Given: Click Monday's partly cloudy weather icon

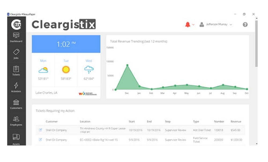Looking at the screenshot, I should pos(43,70).
